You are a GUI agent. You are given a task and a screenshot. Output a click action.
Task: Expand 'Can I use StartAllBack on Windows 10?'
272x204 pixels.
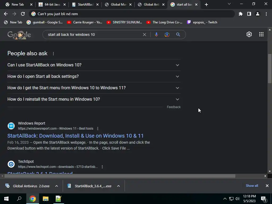94,65
